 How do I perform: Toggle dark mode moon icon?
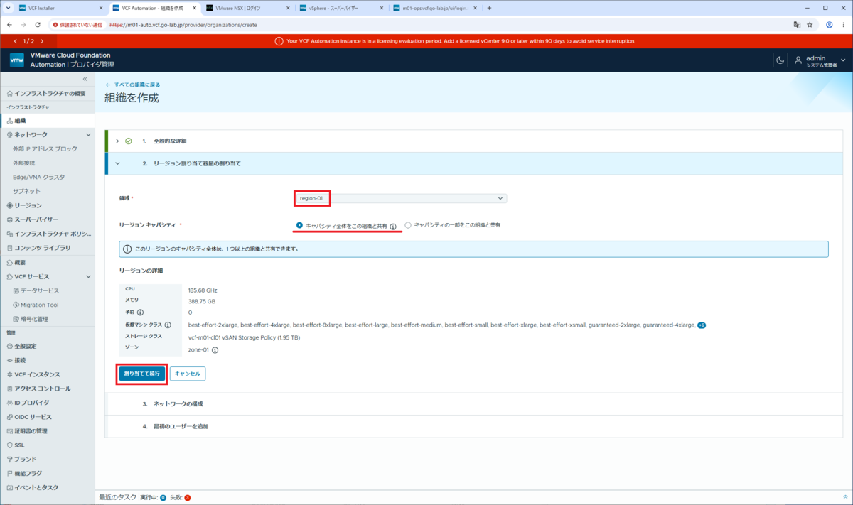[780, 60]
